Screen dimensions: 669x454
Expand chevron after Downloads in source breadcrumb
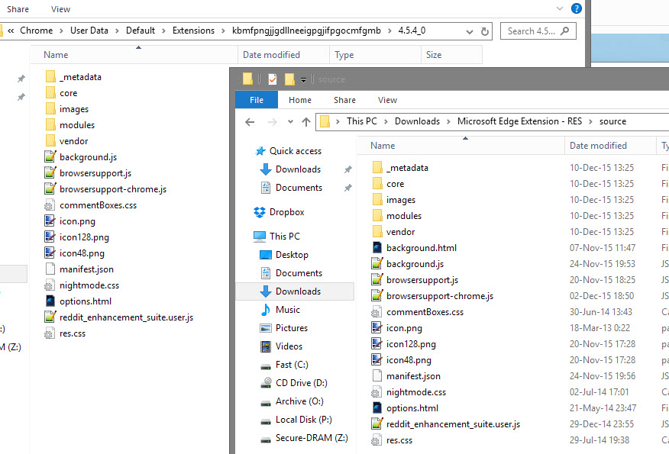pos(448,121)
